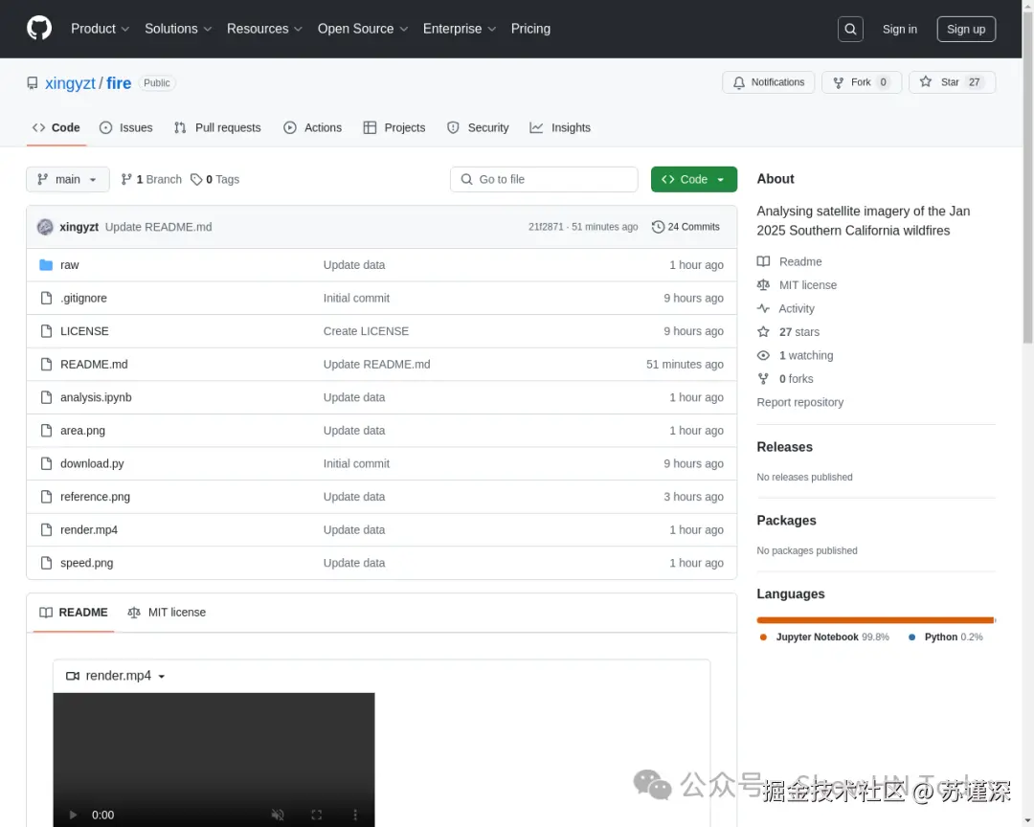1034x827 pixels.
Task: Click the star icon next to 27 stars
Action: 763,332
